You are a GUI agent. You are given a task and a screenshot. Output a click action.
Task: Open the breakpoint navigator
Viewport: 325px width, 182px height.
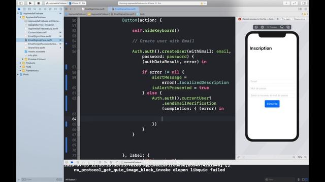point(55,9)
